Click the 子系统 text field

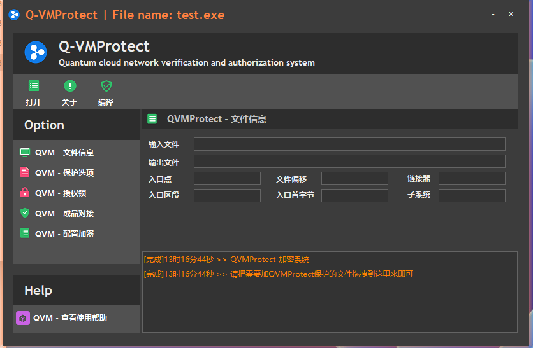tap(472, 195)
